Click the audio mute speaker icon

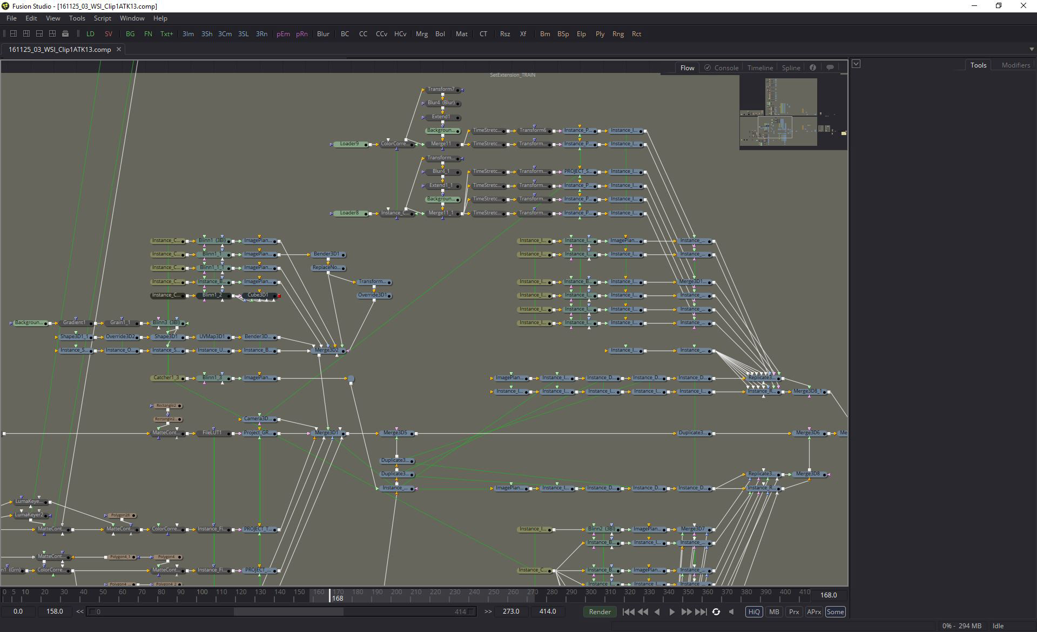pyautogui.click(x=731, y=611)
